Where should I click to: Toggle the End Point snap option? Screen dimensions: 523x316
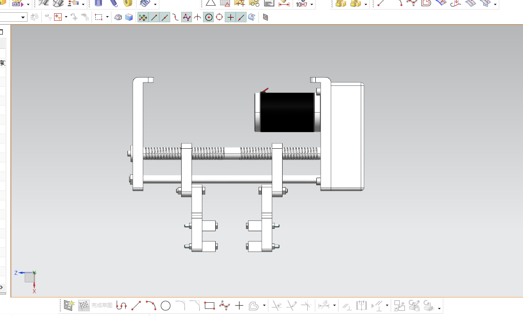point(154,18)
